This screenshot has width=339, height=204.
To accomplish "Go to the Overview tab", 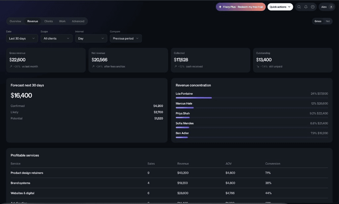I will coord(15,21).
